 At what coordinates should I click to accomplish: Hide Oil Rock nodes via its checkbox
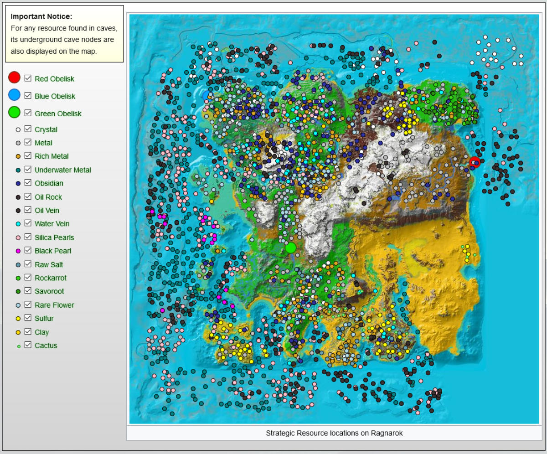[x=28, y=196]
